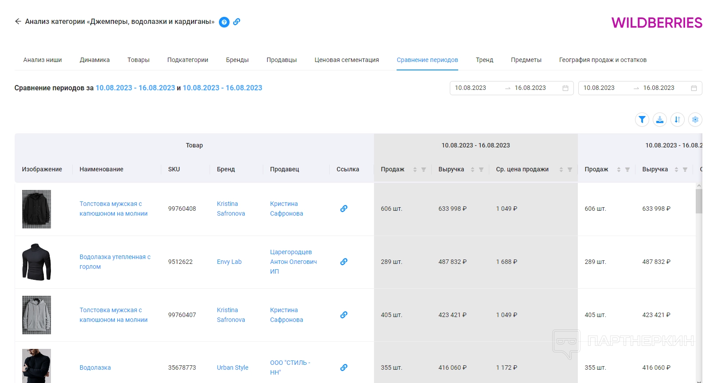Screen dimensions: 717x383
Task: Open the blue question mark help icon
Action: tap(224, 22)
